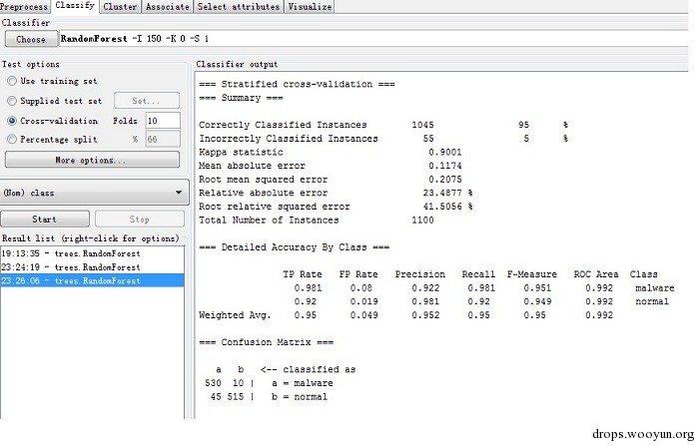
Task: Go to the Associate tab
Action: tap(168, 7)
